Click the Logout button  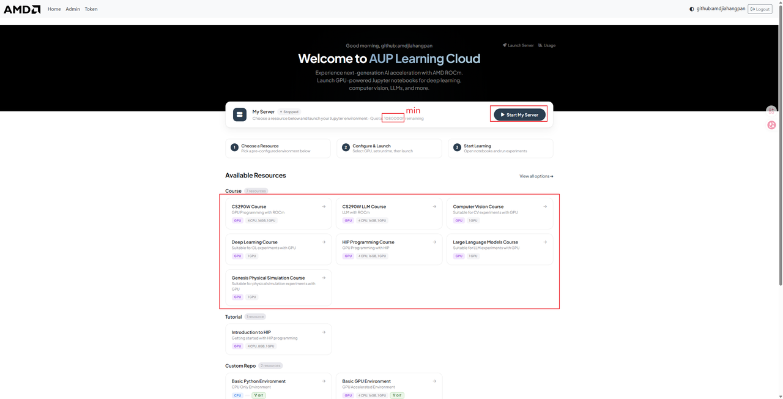point(760,9)
